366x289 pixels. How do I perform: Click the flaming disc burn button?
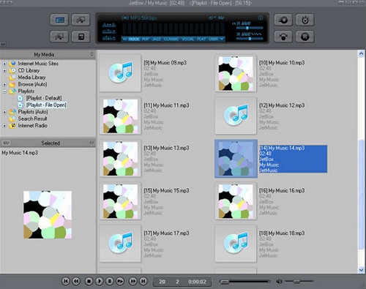point(305,20)
